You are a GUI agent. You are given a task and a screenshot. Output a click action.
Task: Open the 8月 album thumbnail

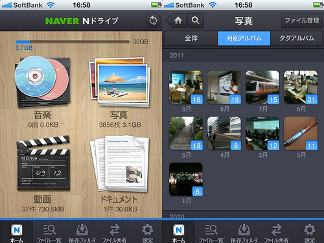coord(224,87)
